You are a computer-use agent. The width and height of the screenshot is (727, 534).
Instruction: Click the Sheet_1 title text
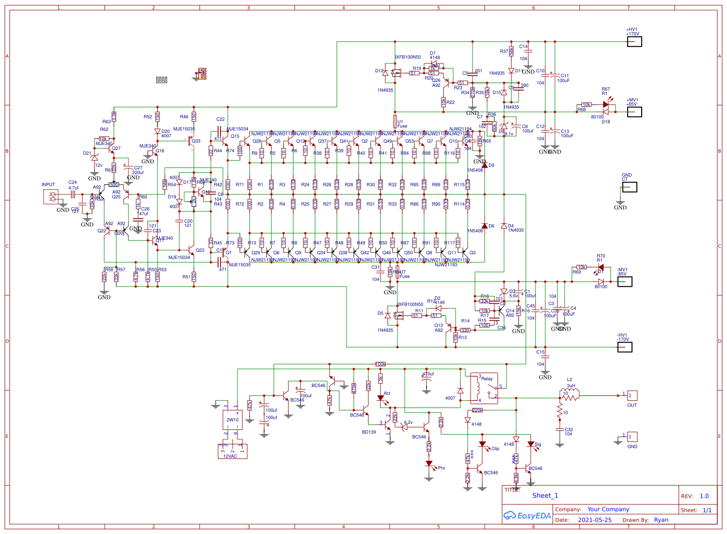click(546, 496)
